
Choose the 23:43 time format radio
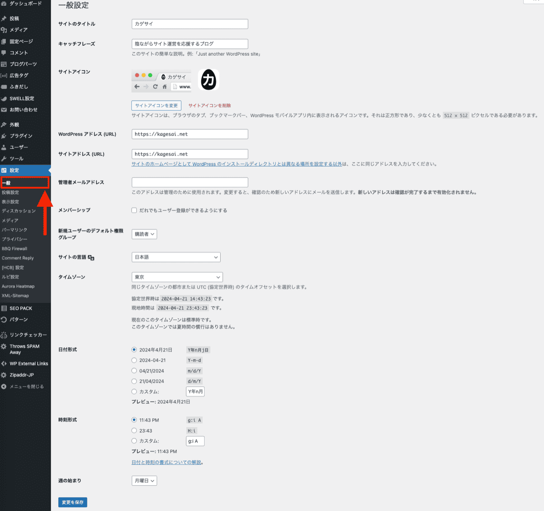[134, 431]
